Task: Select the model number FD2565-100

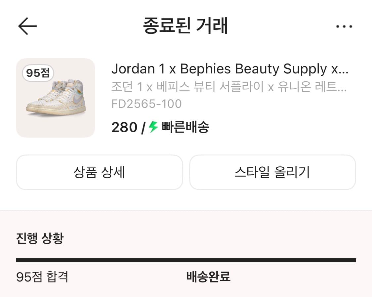Action: (x=146, y=104)
